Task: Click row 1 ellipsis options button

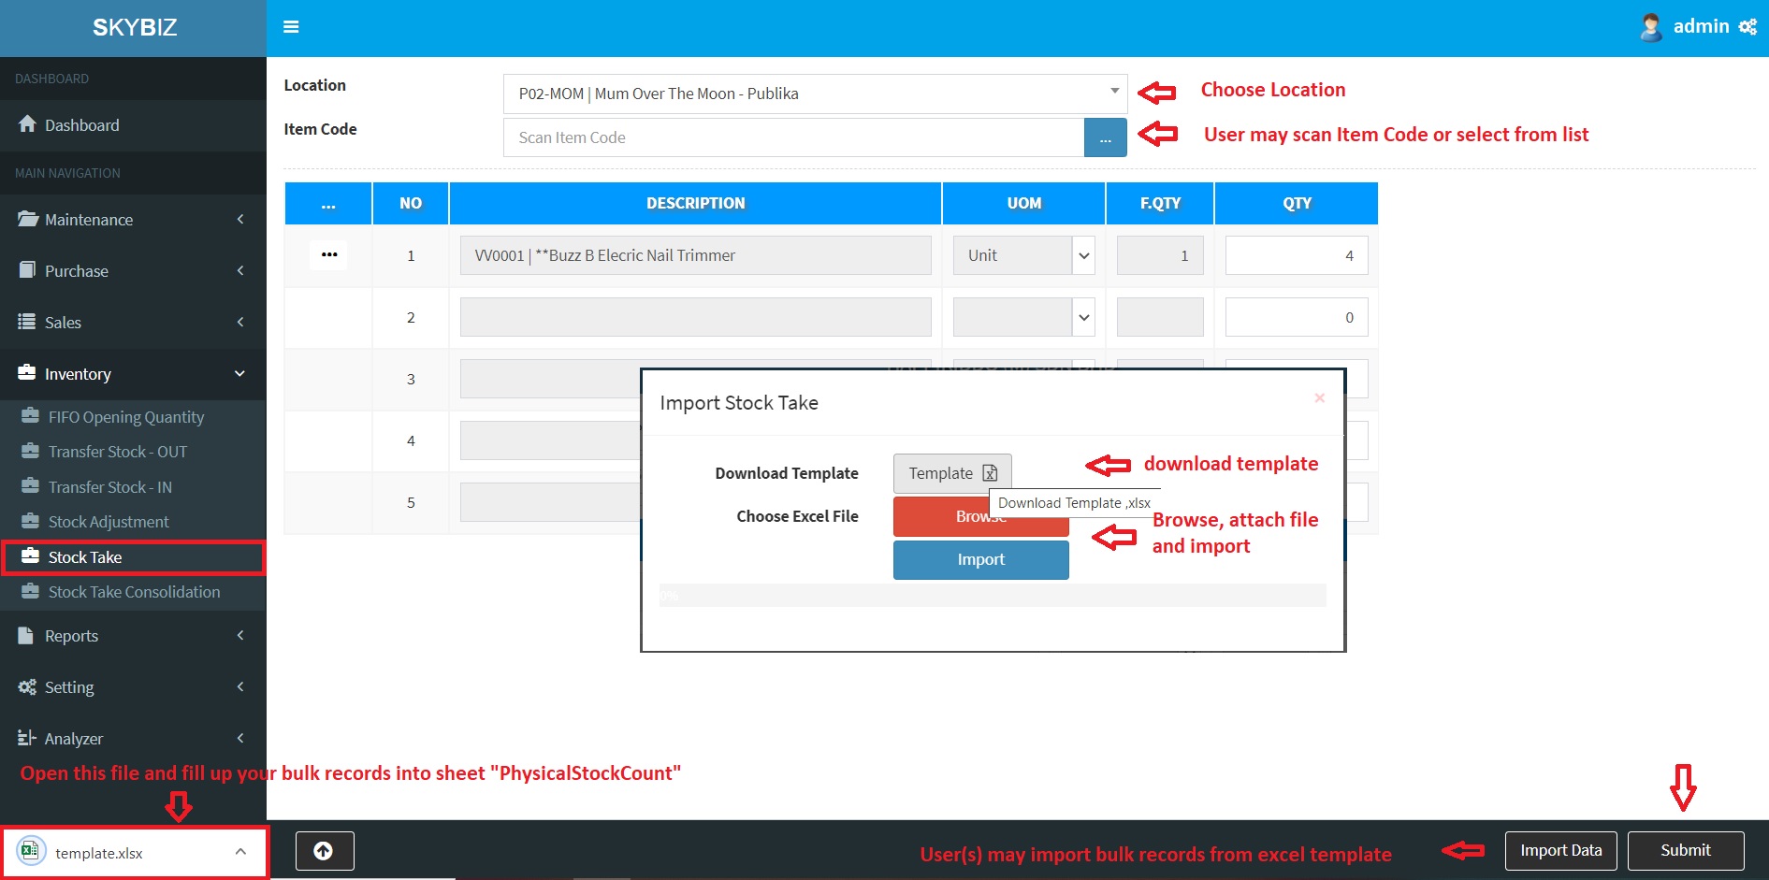Action: coord(328,254)
